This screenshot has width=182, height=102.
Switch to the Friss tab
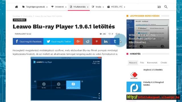[142, 63]
